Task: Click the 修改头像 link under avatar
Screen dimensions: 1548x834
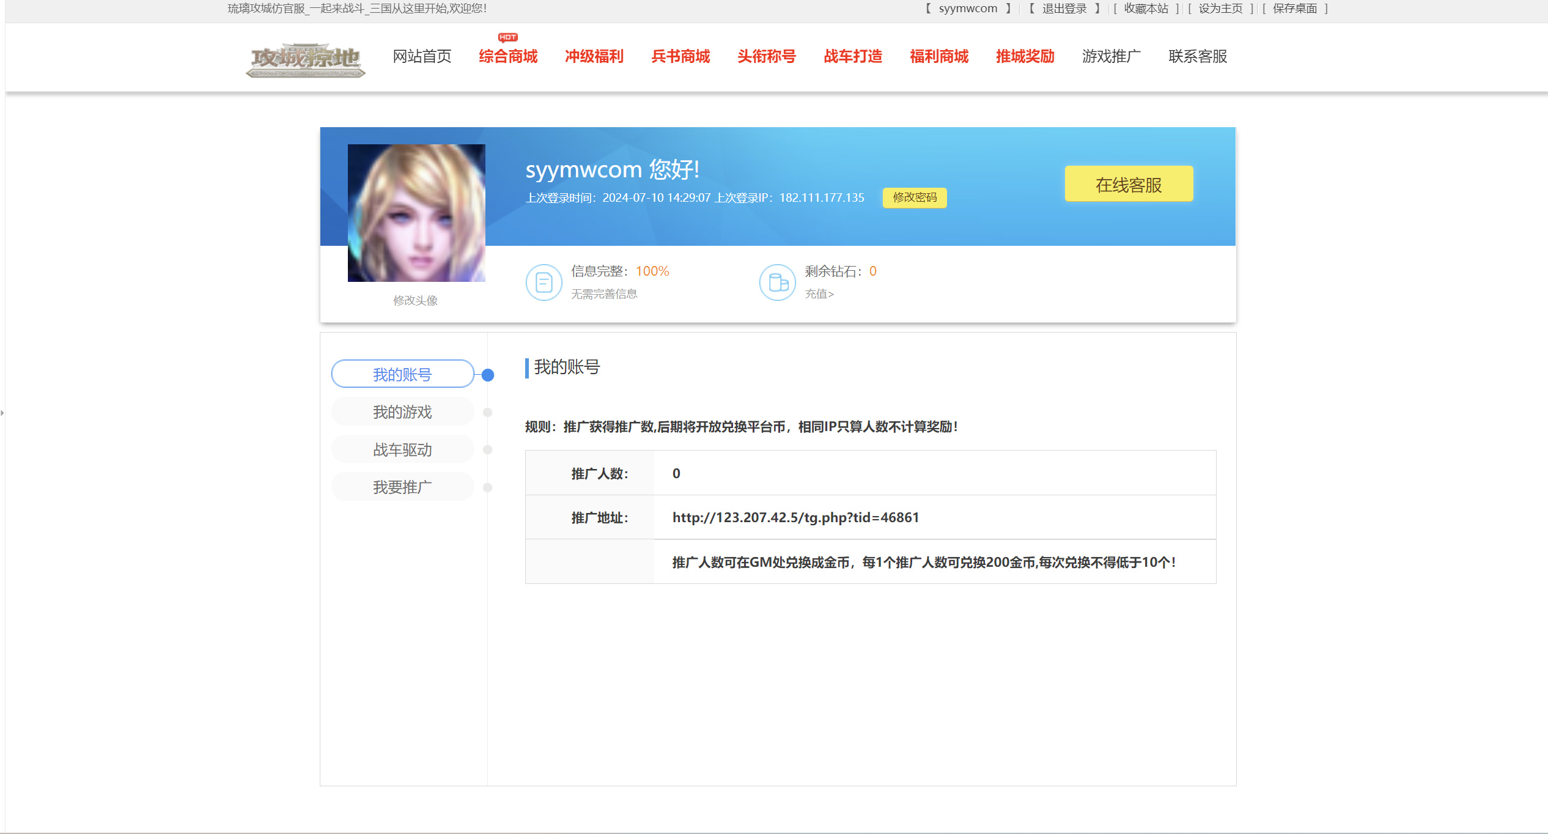Action: [415, 300]
